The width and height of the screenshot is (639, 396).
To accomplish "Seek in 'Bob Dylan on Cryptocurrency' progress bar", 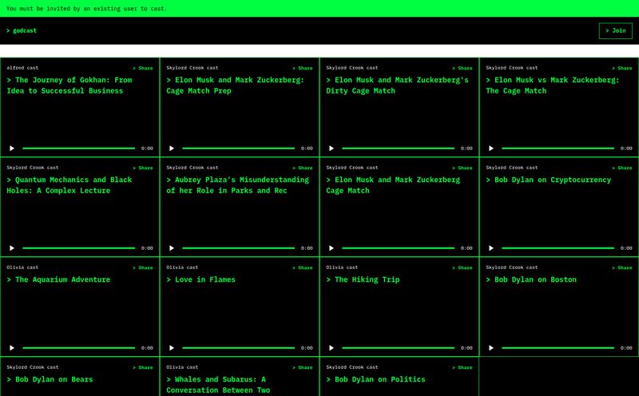I will click(x=558, y=248).
